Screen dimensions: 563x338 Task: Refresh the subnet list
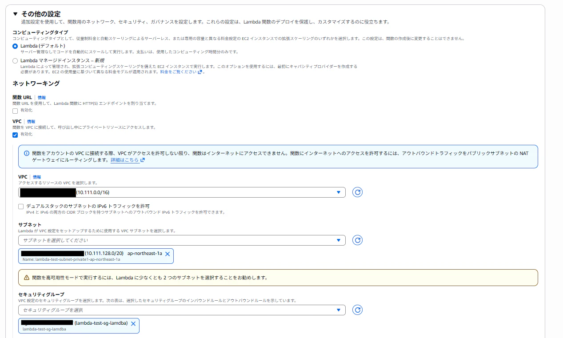tap(357, 240)
